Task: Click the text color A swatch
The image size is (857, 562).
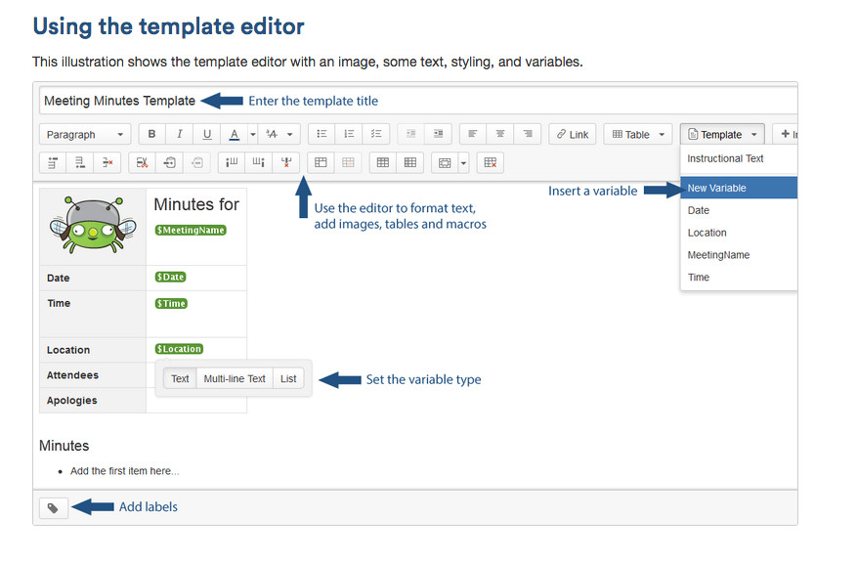Action: tap(235, 134)
